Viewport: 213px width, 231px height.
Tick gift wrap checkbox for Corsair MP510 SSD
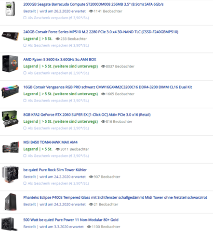click(25, 45)
